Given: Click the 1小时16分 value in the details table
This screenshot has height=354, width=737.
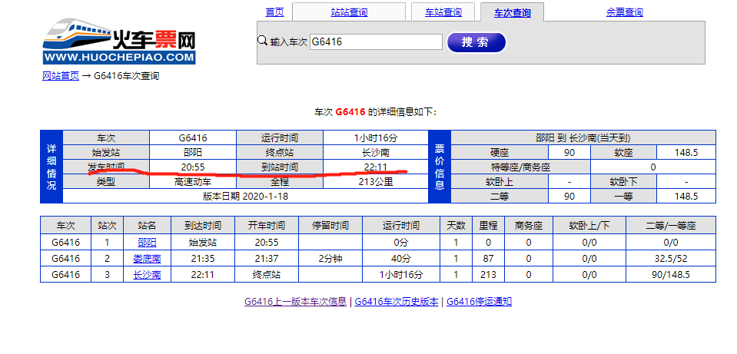Looking at the screenshot, I should click(x=376, y=138).
